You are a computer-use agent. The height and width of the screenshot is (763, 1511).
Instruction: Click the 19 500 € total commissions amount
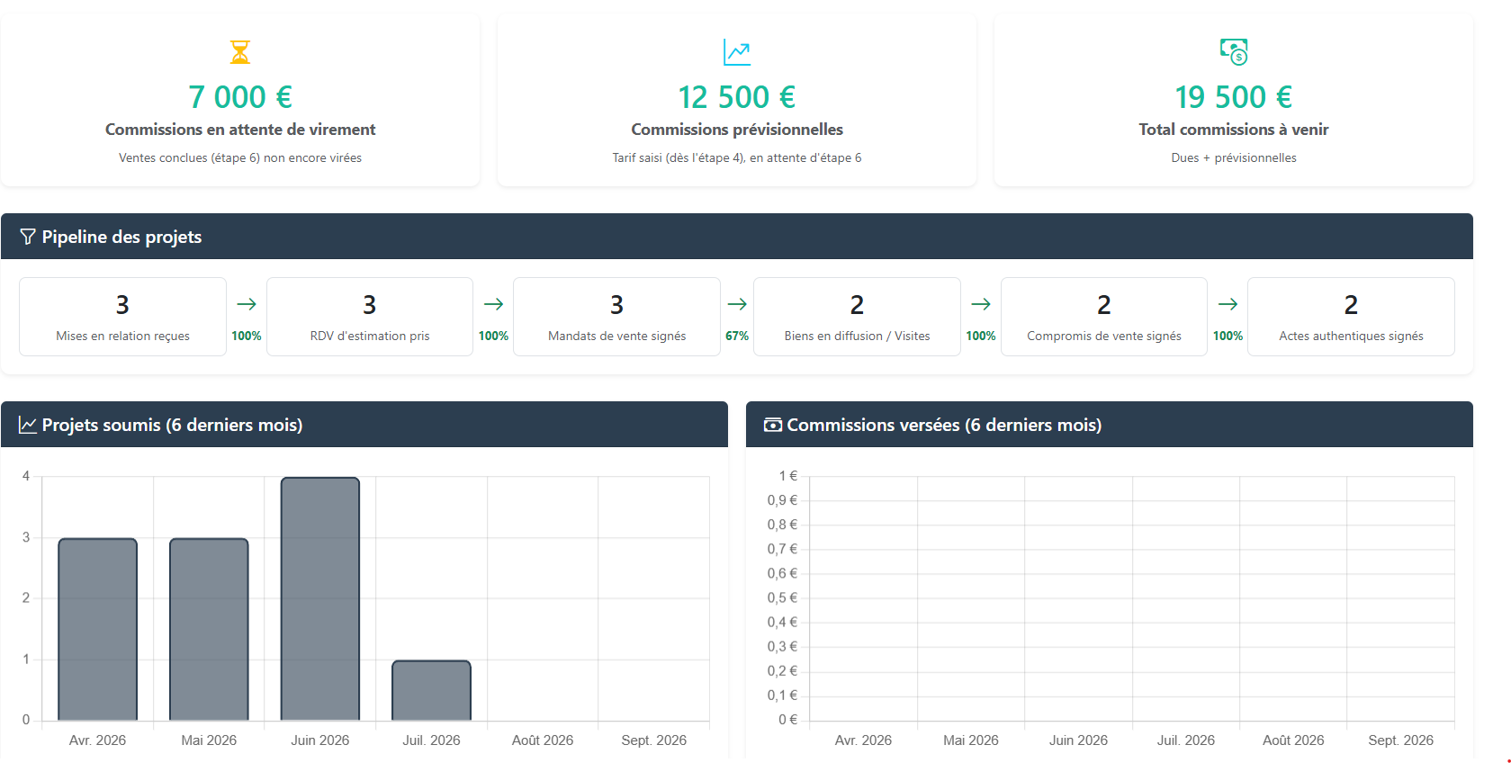point(1234,97)
